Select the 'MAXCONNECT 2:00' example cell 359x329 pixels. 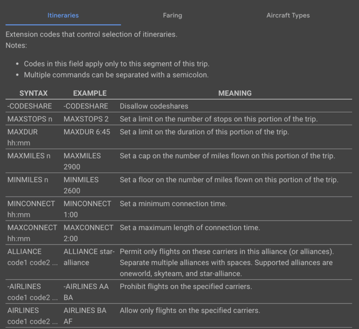89,233
